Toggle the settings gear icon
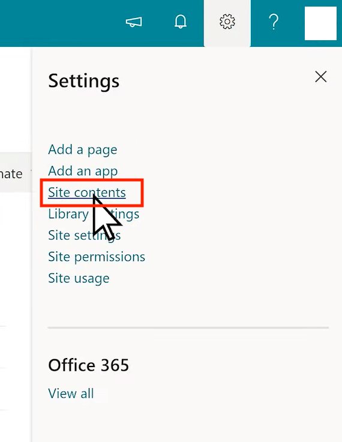The width and height of the screenshot is (342, 442). (227, 22)
